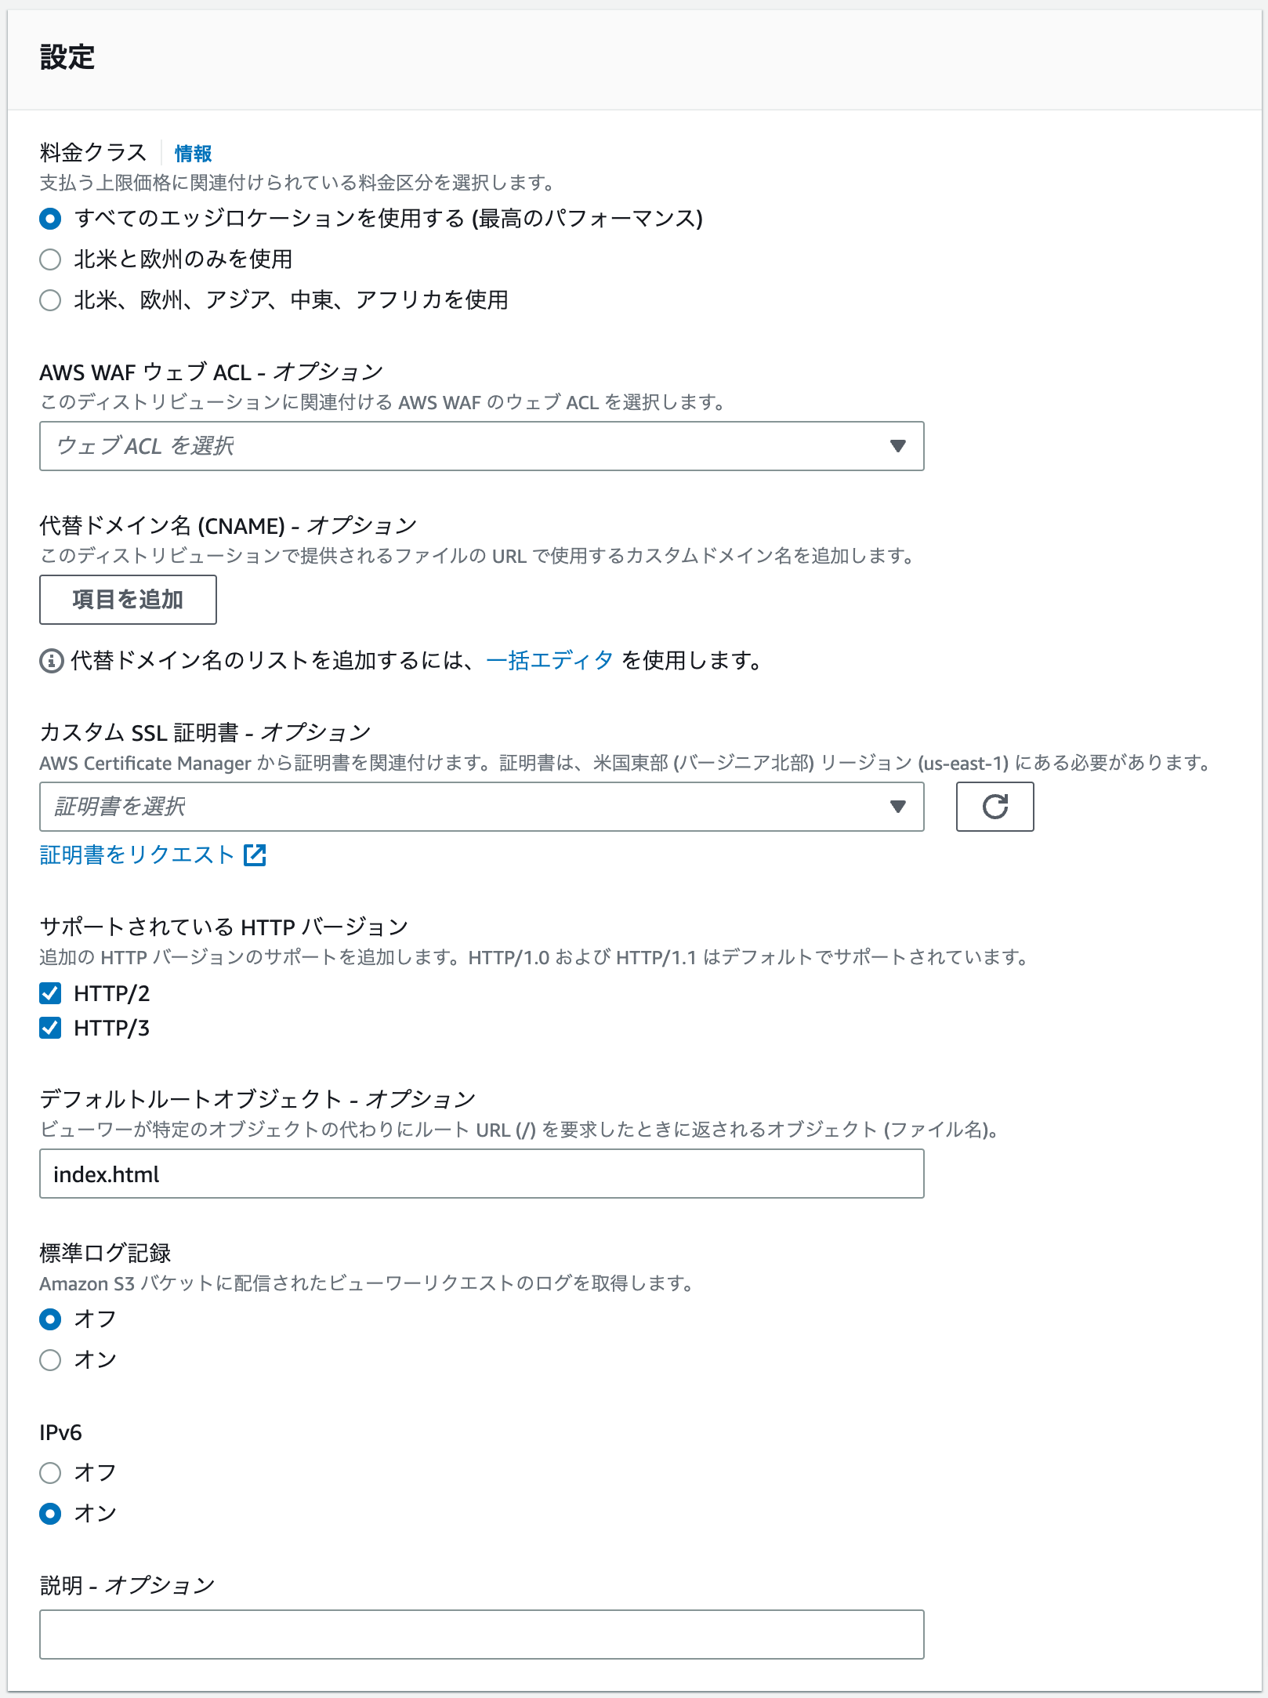Viewport: 1268px width, 1698px height.
Task: Click the external link icon on 証明書をリクエスト
Action: [x=255, y=856]
